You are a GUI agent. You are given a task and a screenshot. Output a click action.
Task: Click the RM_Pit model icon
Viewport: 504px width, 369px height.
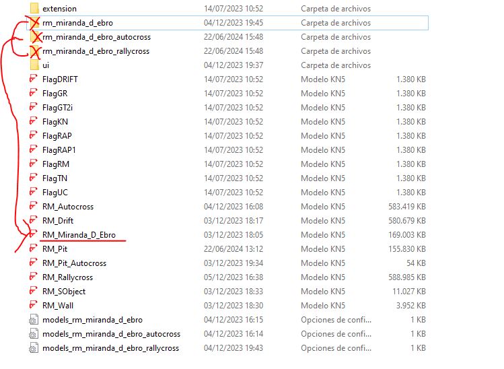click(x=34, y=248)
